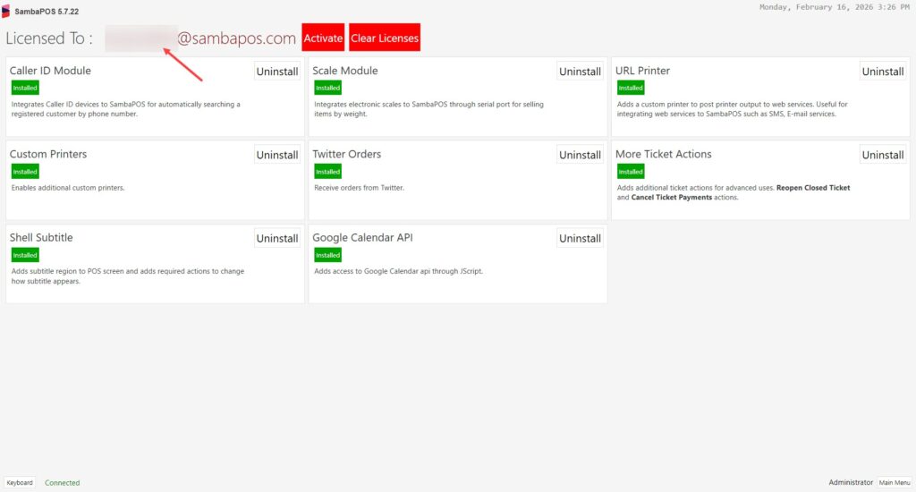Uninstall the URL Printer module
Screen dimensions: 916x492
pos(883,72)
